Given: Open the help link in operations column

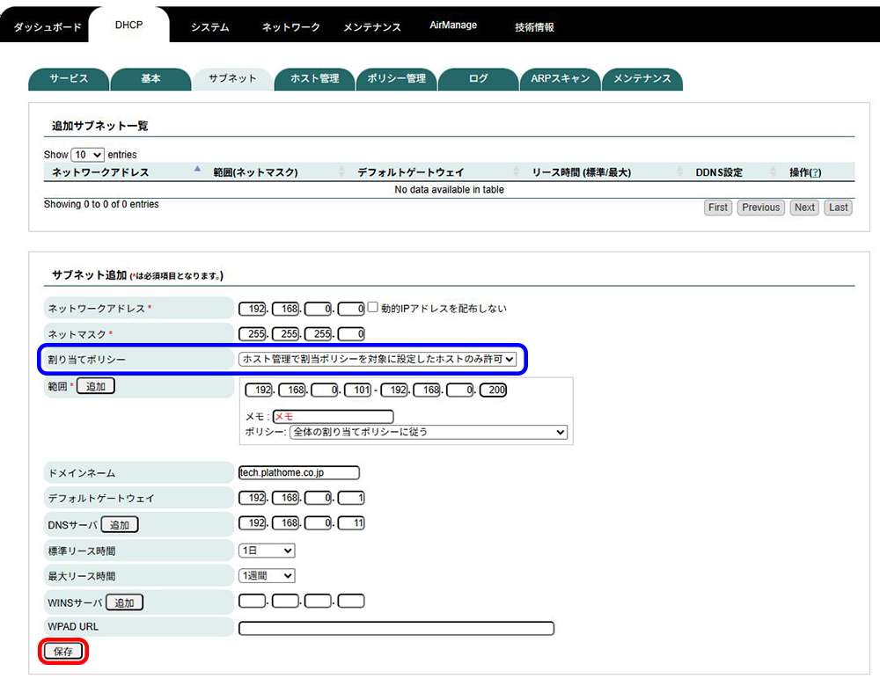Looking at the screenshot, I should [816, 172].
